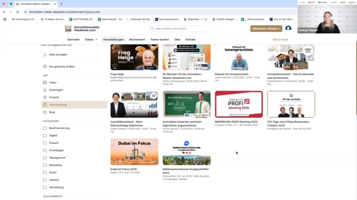Image resolution: width=357 pixels, height=200 pixels.
Task: Open Einkauf mit Innenprovision title link
Action: point(231,74)
